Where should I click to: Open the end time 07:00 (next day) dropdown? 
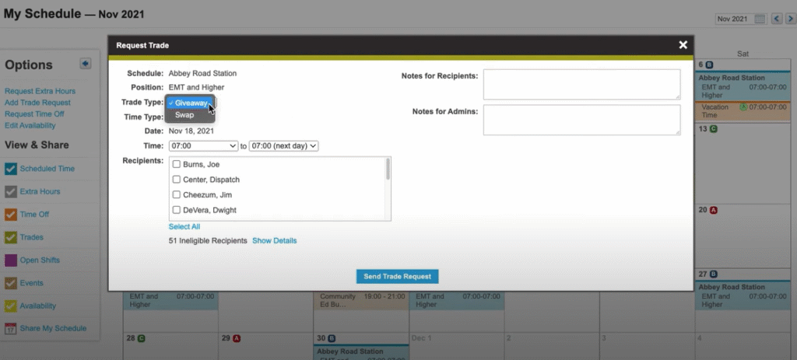pyautogui.click(x=283, y=145)
